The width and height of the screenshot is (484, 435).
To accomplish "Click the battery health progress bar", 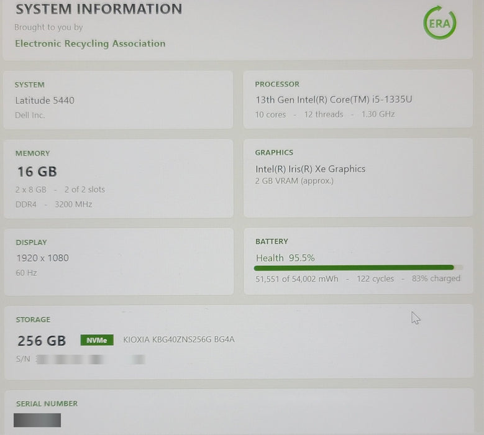I will [x=358, y=268].
